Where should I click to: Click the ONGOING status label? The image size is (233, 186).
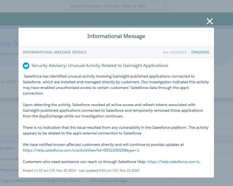coord(200,52)
